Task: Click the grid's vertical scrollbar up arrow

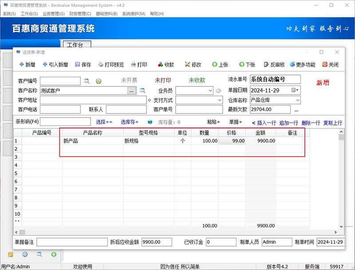Action: [x=341, y=132]
